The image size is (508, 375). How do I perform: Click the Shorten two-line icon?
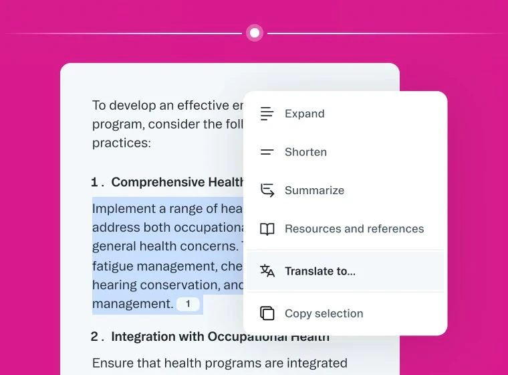pos(267,152)
